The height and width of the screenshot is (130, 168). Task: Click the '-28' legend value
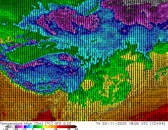[x=5, y=129]
